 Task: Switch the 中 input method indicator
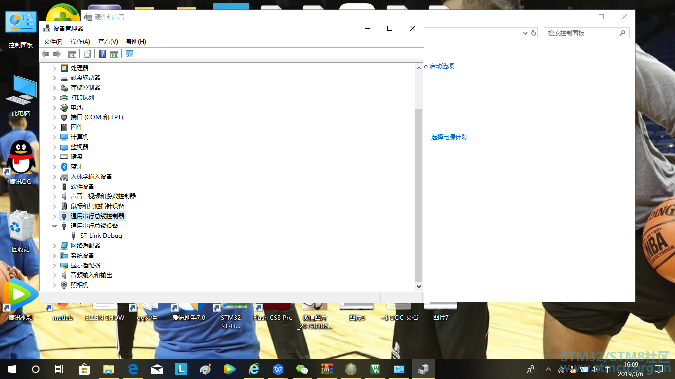click(608, 369)
